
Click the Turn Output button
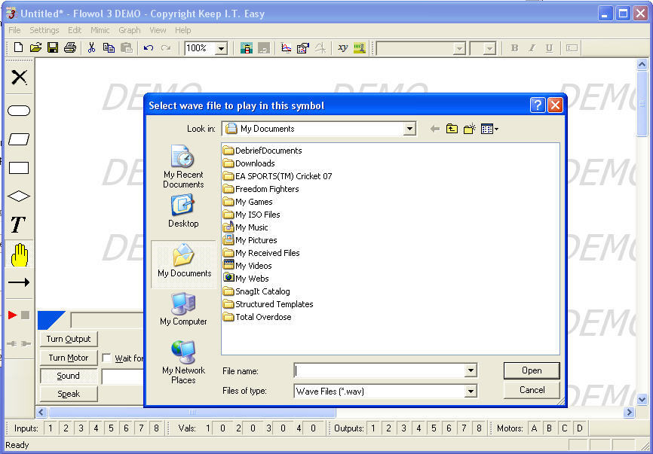pyautogui.click(x=69, y=339)
